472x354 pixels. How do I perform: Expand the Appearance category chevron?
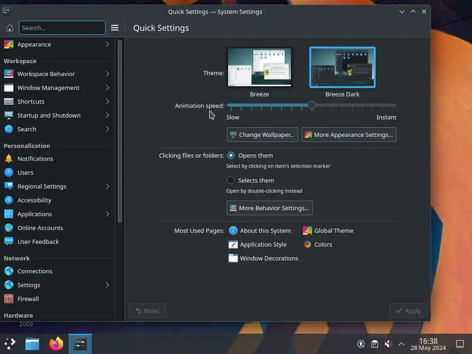click(x=107, y=45)
